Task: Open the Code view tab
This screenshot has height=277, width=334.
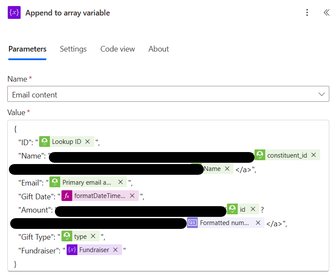Action: [x=117, y=49]
